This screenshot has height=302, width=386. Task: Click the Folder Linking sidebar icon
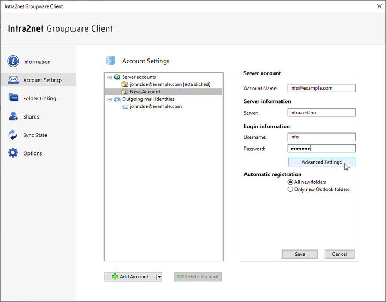13,98
